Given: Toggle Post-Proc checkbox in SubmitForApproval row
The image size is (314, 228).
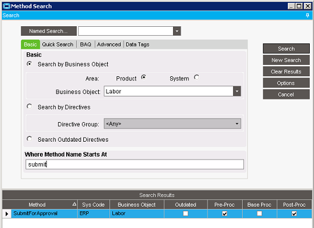Looking at the screenshot, I should pyautogui.click(x=294, y=214).
